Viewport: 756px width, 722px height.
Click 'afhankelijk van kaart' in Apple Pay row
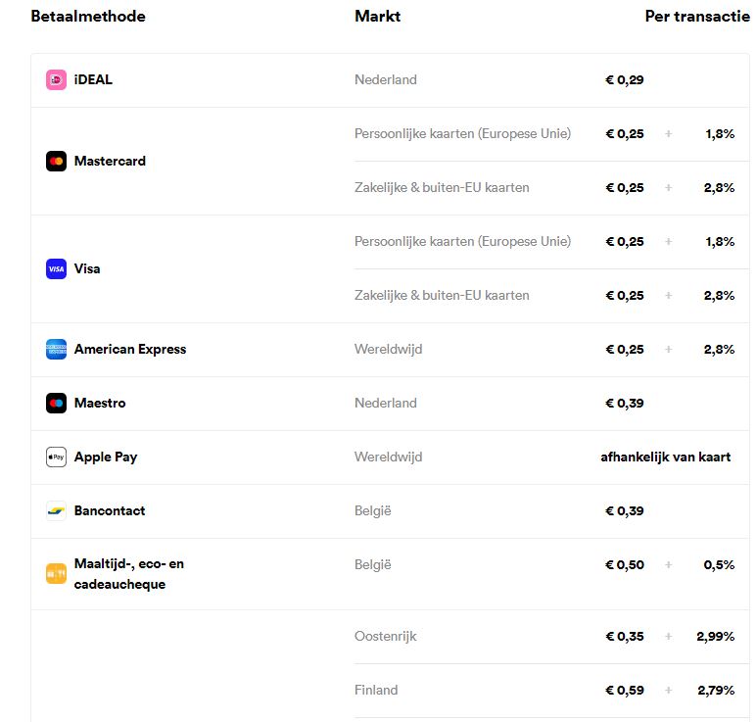[x=665, y=457]
